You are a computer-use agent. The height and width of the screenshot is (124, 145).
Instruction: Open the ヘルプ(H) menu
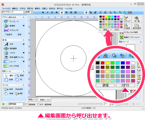click(x=68, y=8)
